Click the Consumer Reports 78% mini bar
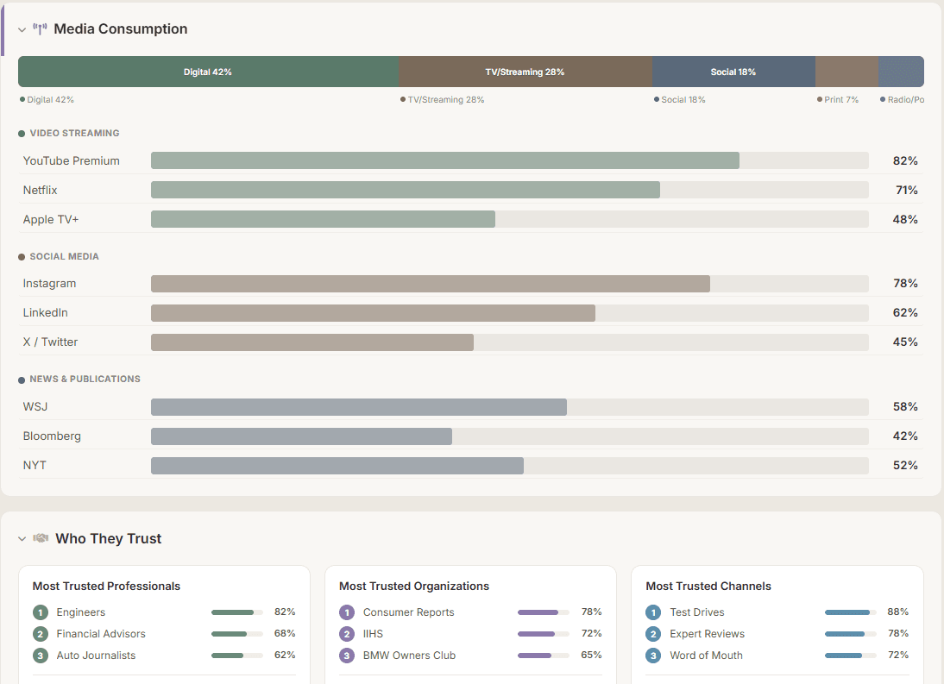This screenshot has height=684, width=944. click(543, 612)
